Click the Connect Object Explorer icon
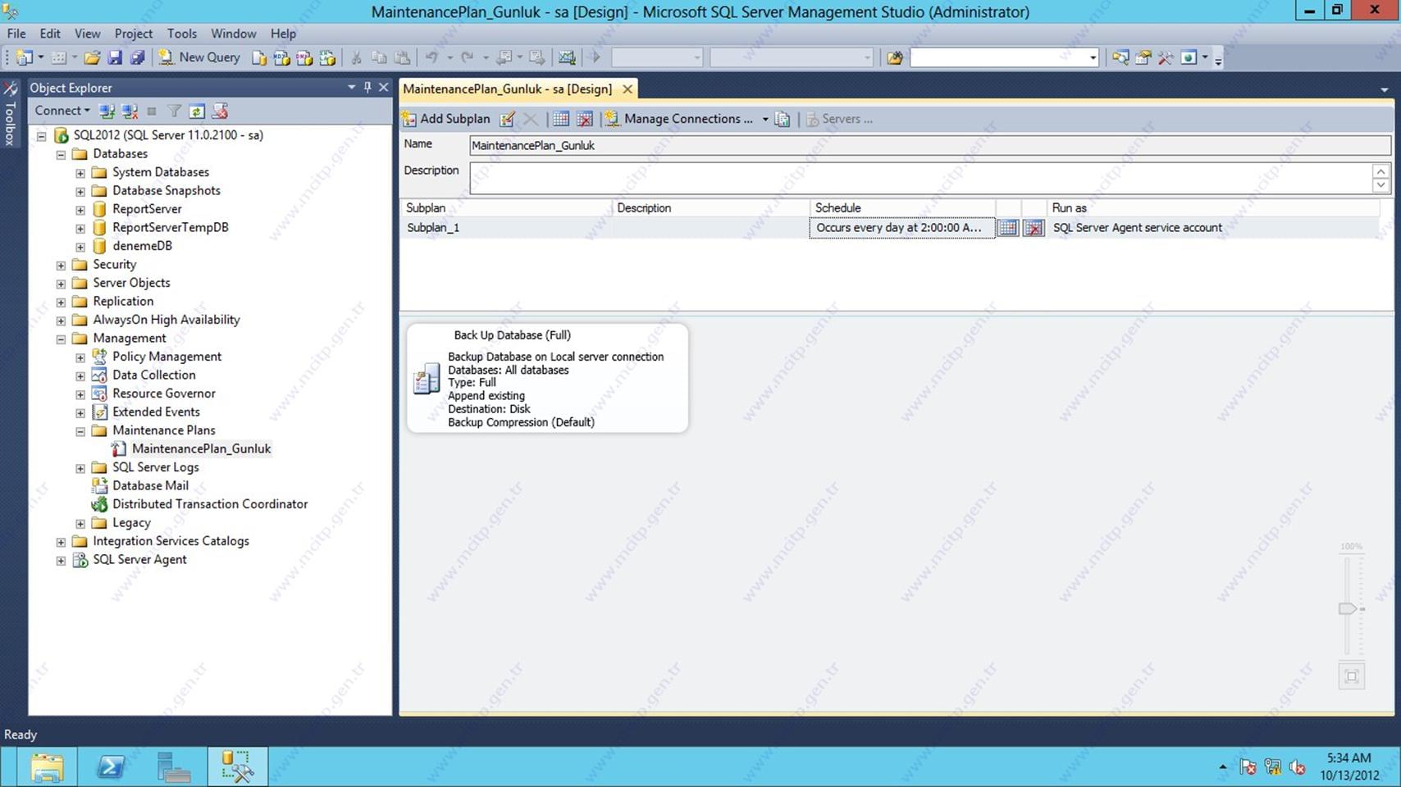1401x787 pixels. click(x=107, y=111)
